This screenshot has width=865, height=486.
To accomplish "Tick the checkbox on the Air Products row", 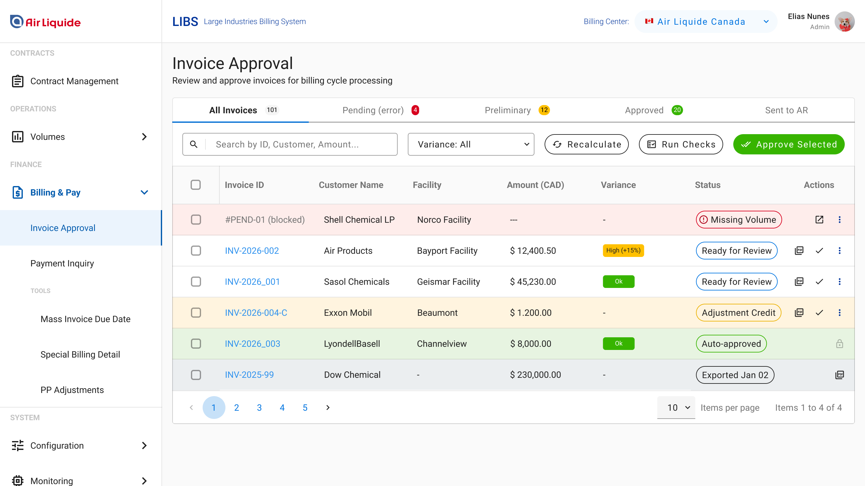I will (x=196, y=250).
